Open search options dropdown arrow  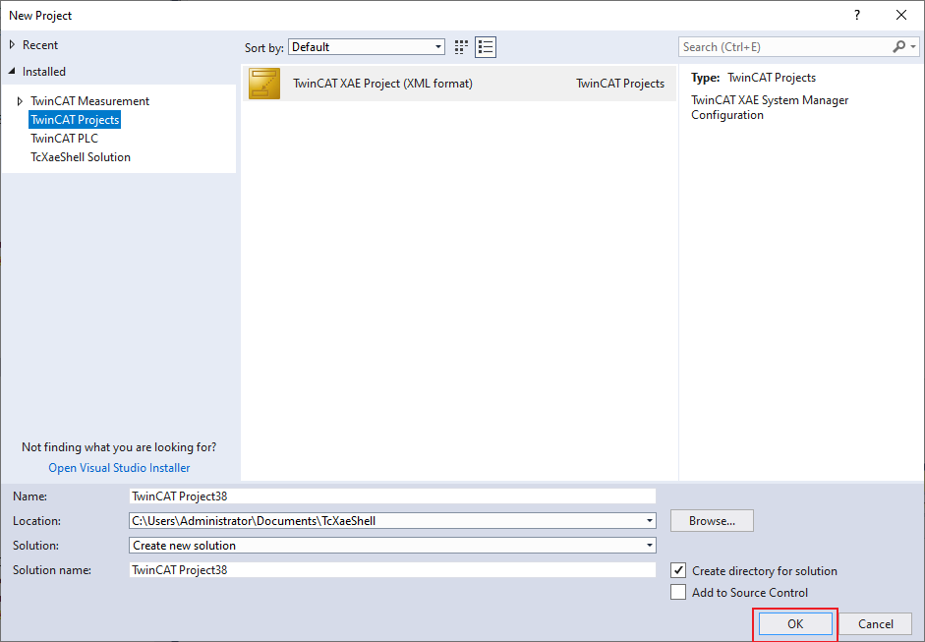[913, 46]
